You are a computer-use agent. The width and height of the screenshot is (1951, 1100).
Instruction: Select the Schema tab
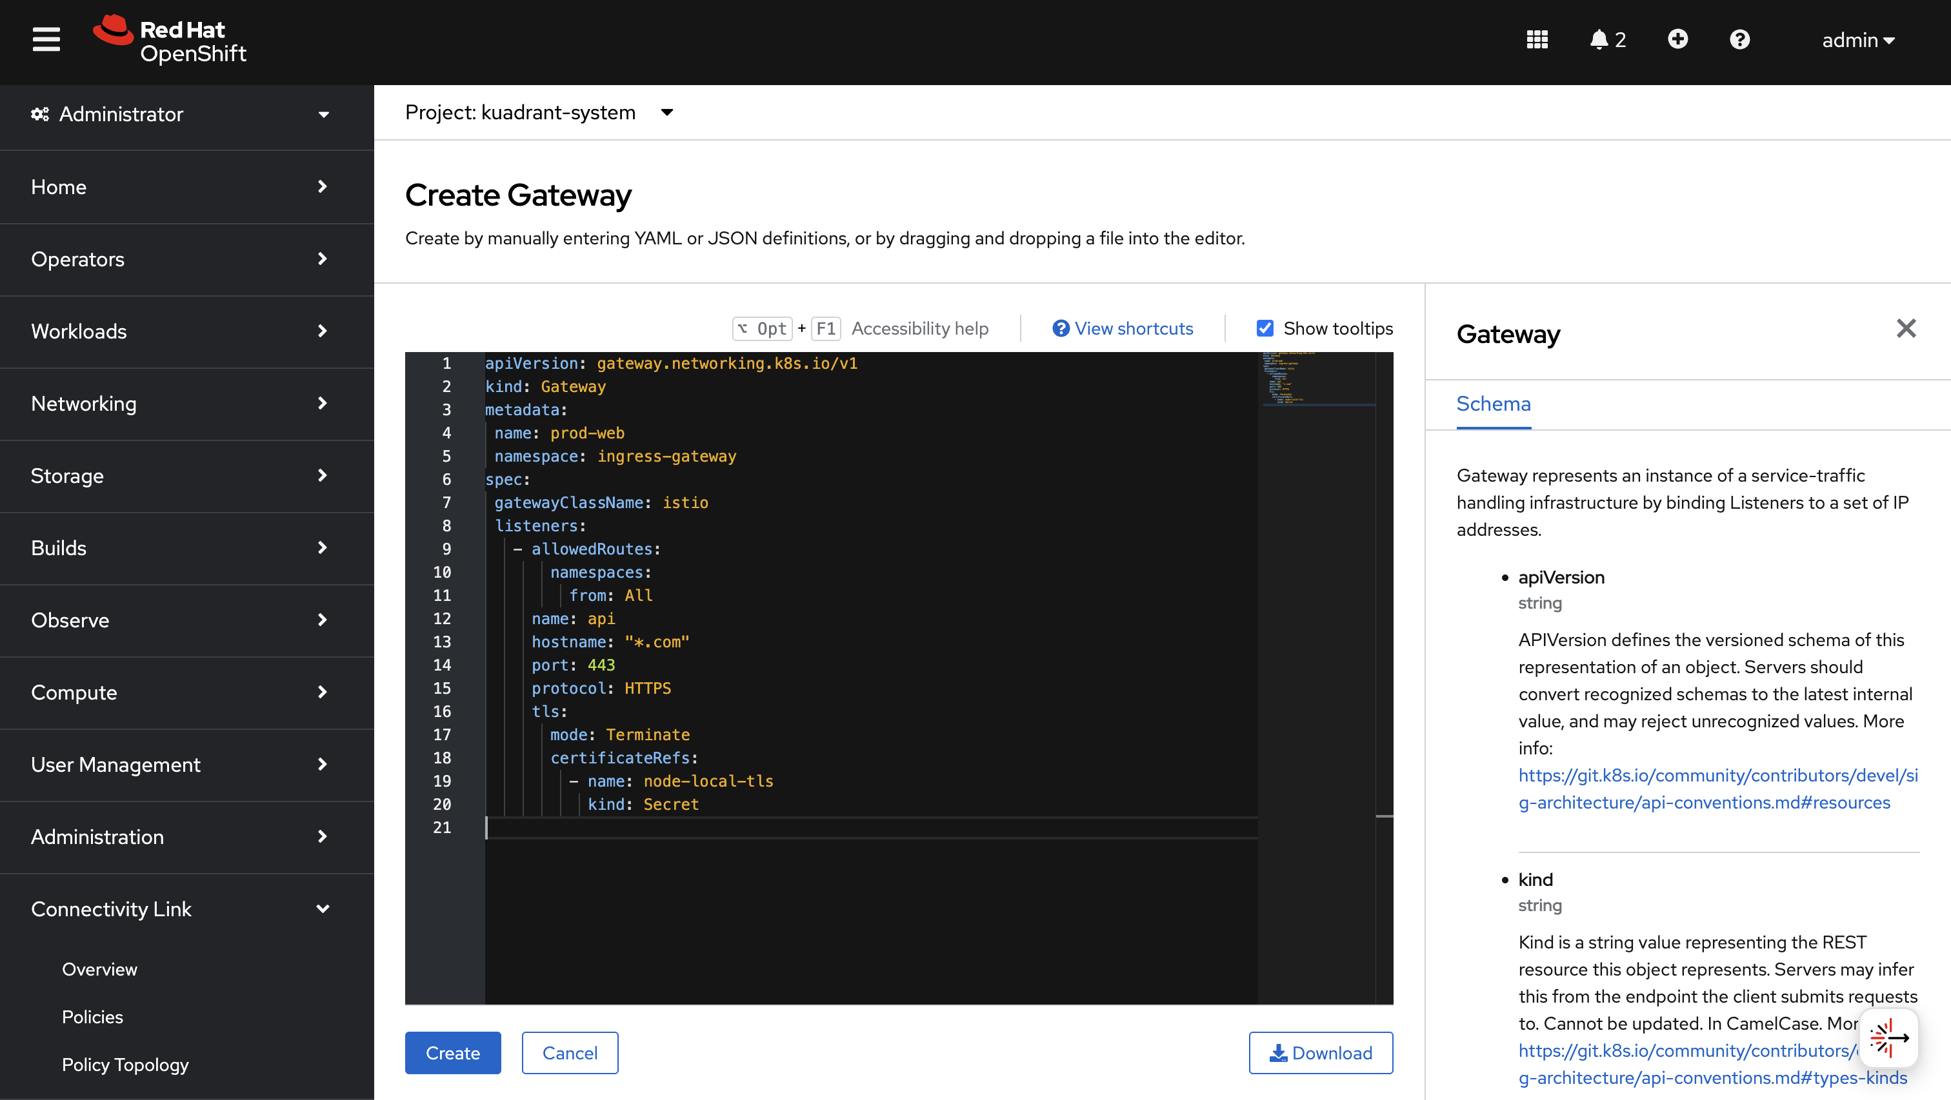pyautogui.click(x=1493, y=404)
